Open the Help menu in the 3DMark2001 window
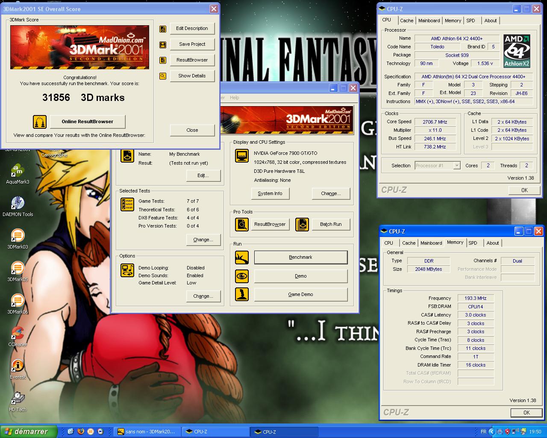 point(235,98)
